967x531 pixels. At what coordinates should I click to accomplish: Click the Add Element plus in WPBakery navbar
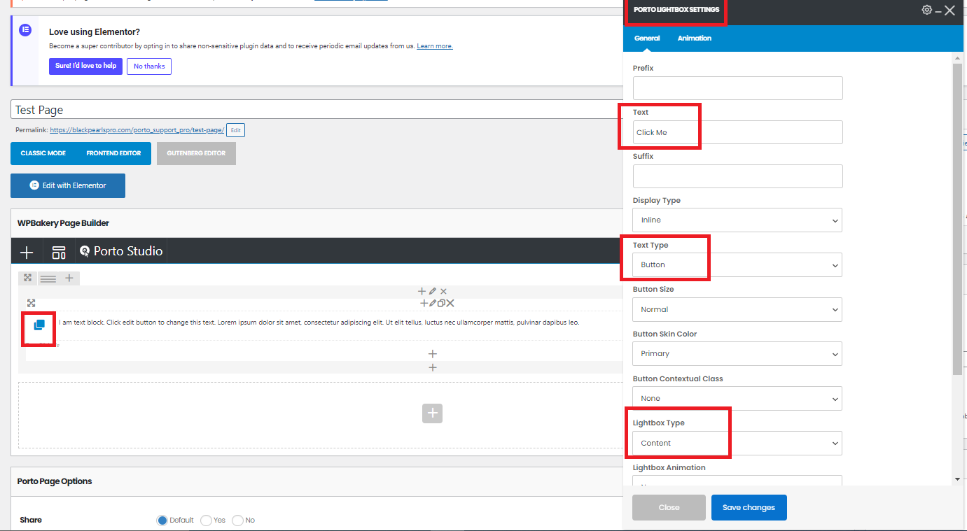coord(27,252)
